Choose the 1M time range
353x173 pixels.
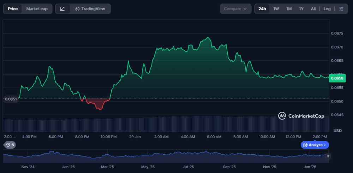pyautogui.click(x=289, y=9)
